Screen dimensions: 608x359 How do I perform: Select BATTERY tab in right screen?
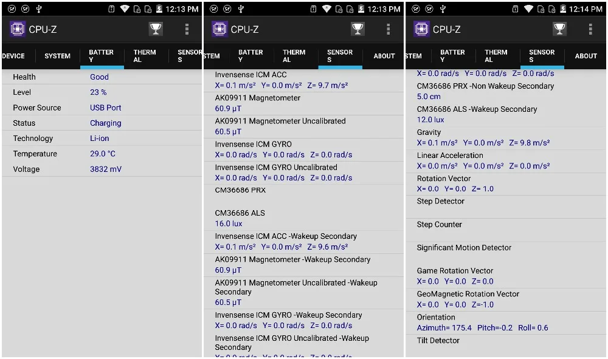point(453,56)
